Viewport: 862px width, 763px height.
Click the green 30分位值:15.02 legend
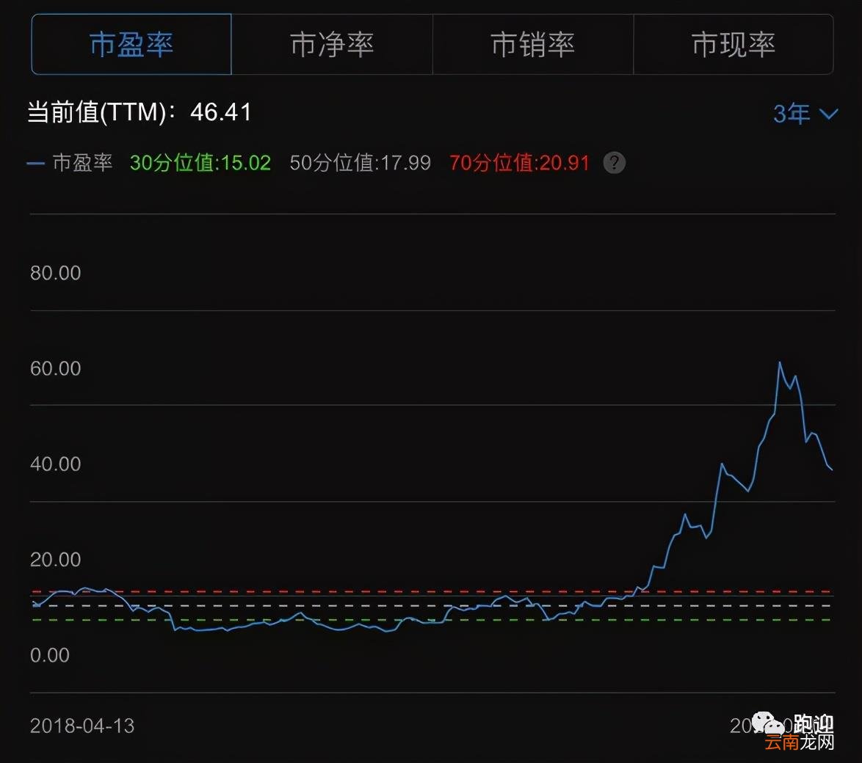point(200,163)
